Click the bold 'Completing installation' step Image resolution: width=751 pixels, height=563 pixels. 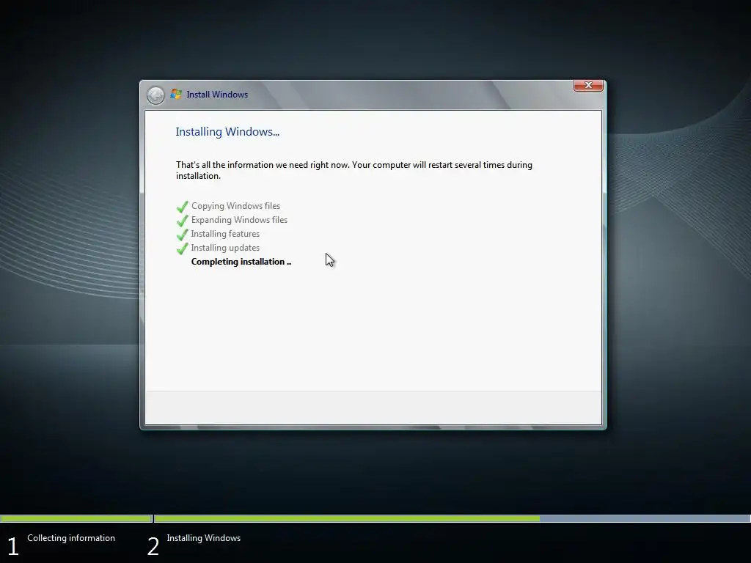point(241,262)
